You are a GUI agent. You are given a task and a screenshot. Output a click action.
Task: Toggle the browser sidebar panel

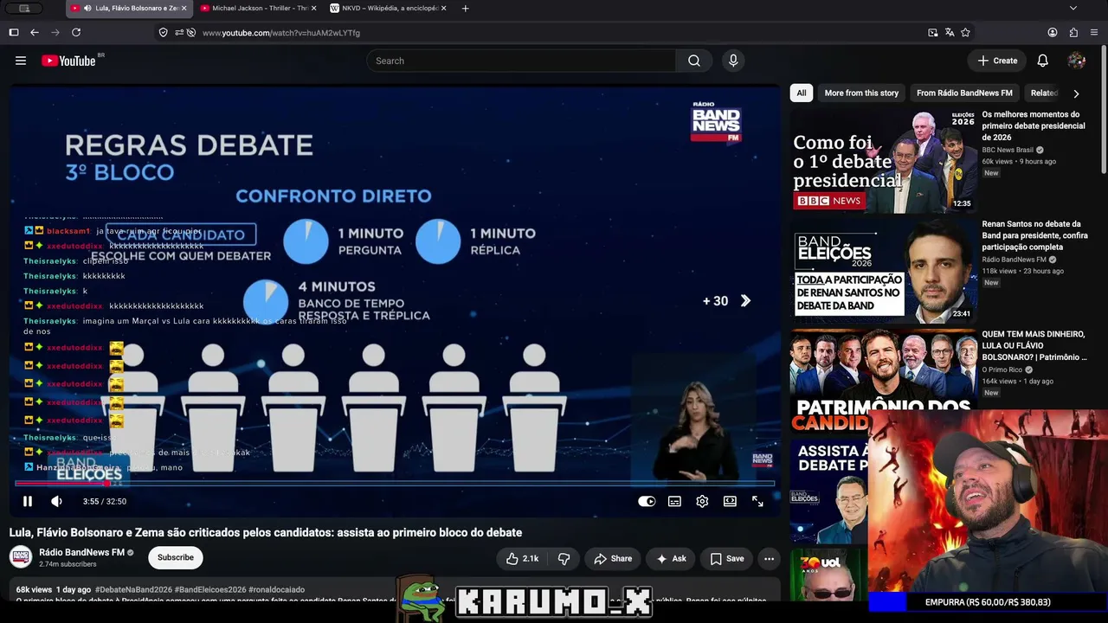(x=14, y=33)
